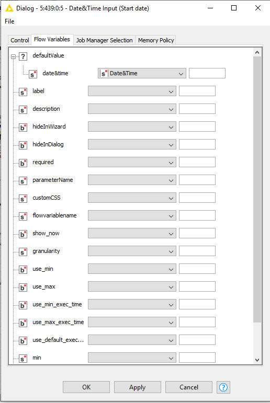
Task: Expand the required variable combo box
Action: click(x=132, y=162)
